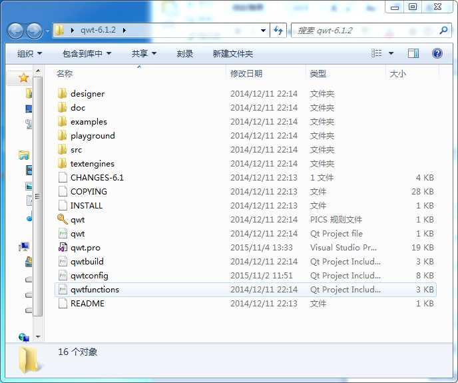Click the Network icon in the navigation pane
Image resolution: width=458 pixels, height=383 pixels.
coord(24,338)
